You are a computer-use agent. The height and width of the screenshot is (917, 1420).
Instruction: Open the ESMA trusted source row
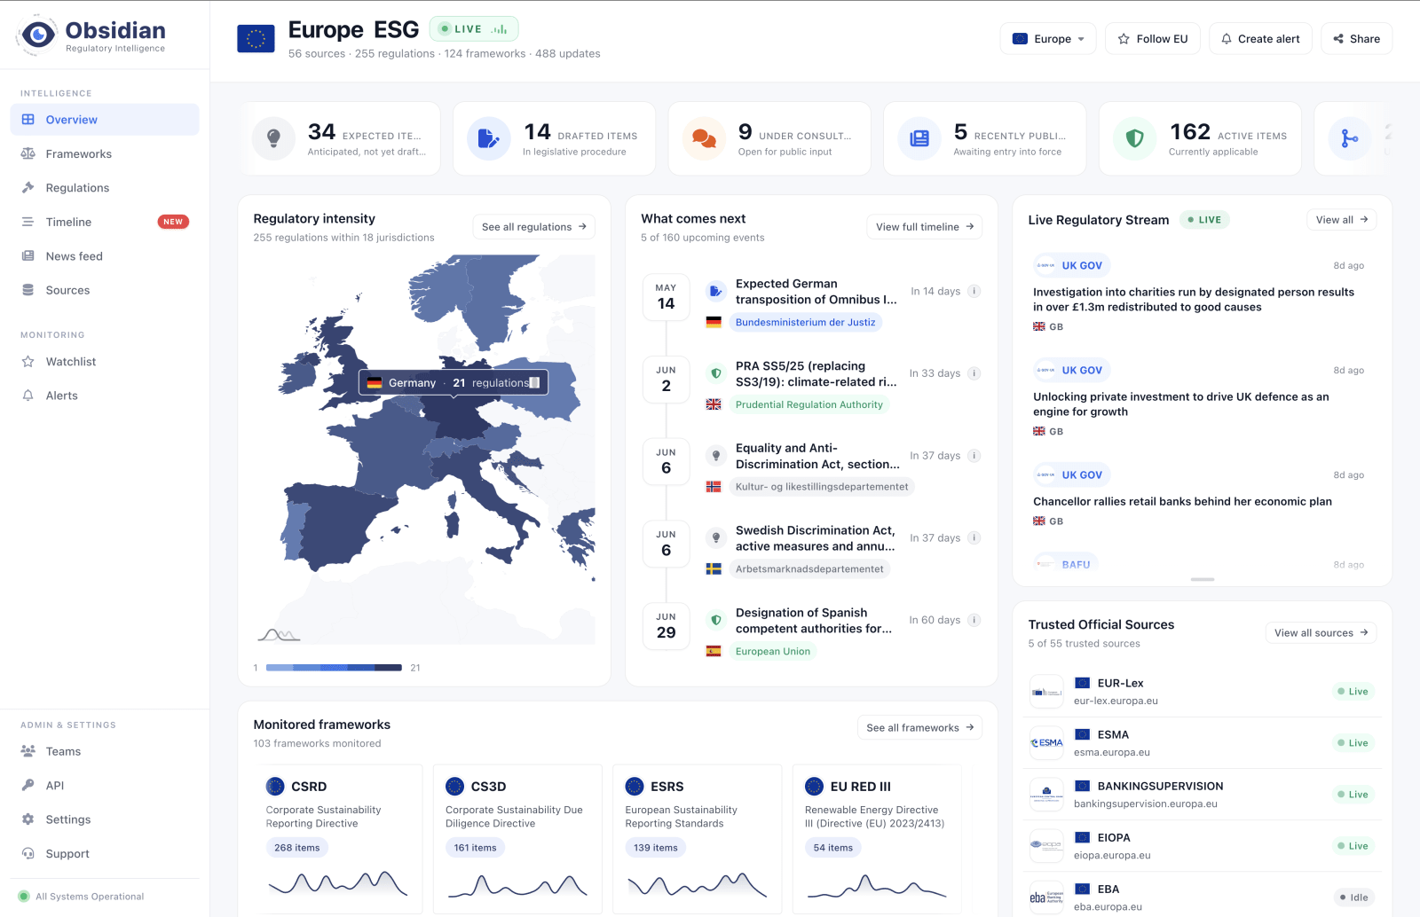pyautogui.click(x=1203, y=743)
